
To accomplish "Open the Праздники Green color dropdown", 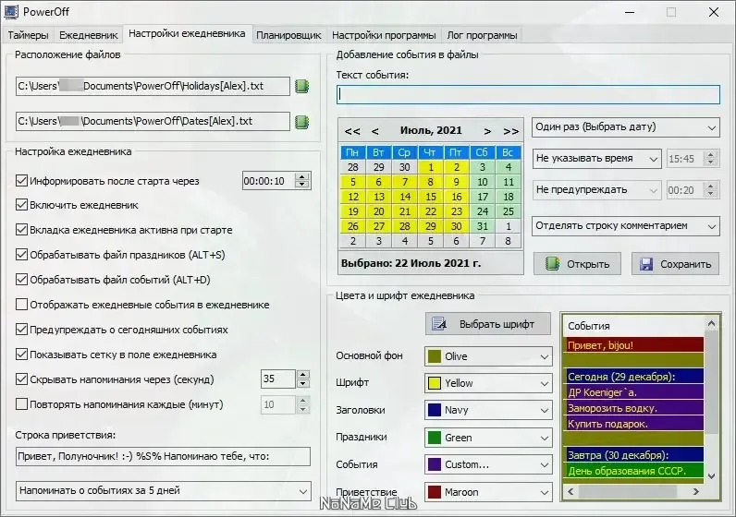I will point(488,438).
